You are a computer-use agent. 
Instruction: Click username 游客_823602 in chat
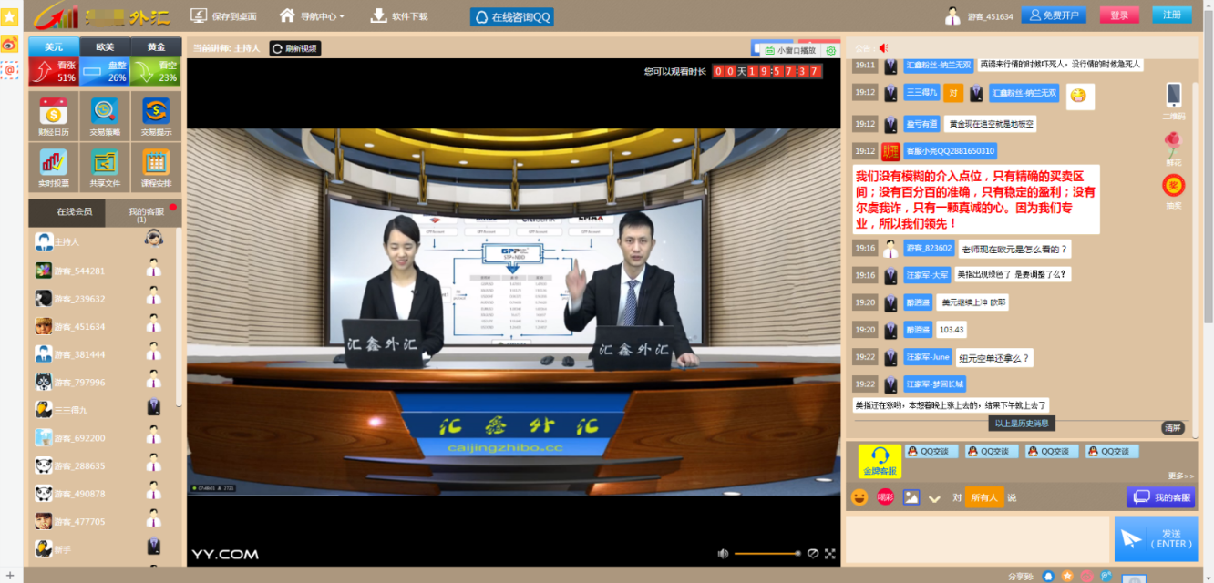pyautogui.click(x=929, y=248)
